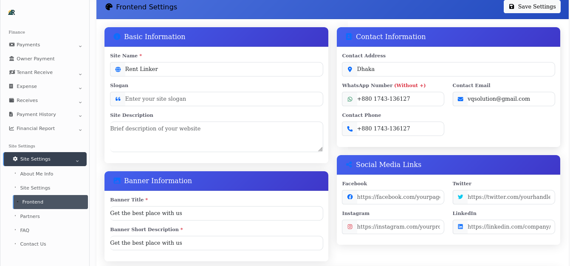Screen dimensions: 570x266
Task: Click the LinkedIn icon in LinkedIn link field
Action: coord(460,226)
